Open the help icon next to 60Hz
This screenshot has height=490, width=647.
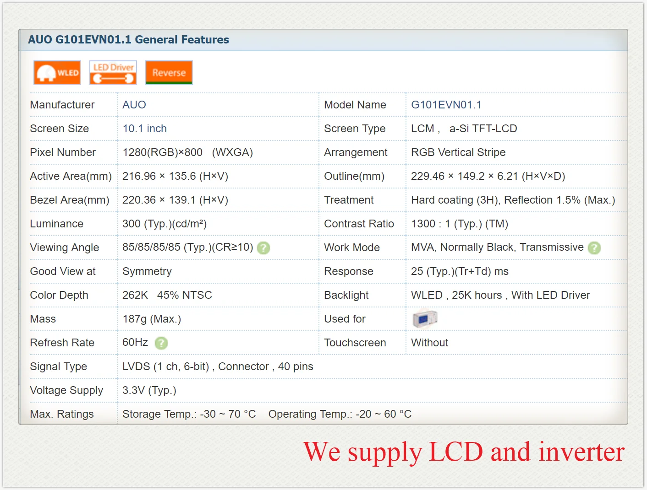[161, 343]
